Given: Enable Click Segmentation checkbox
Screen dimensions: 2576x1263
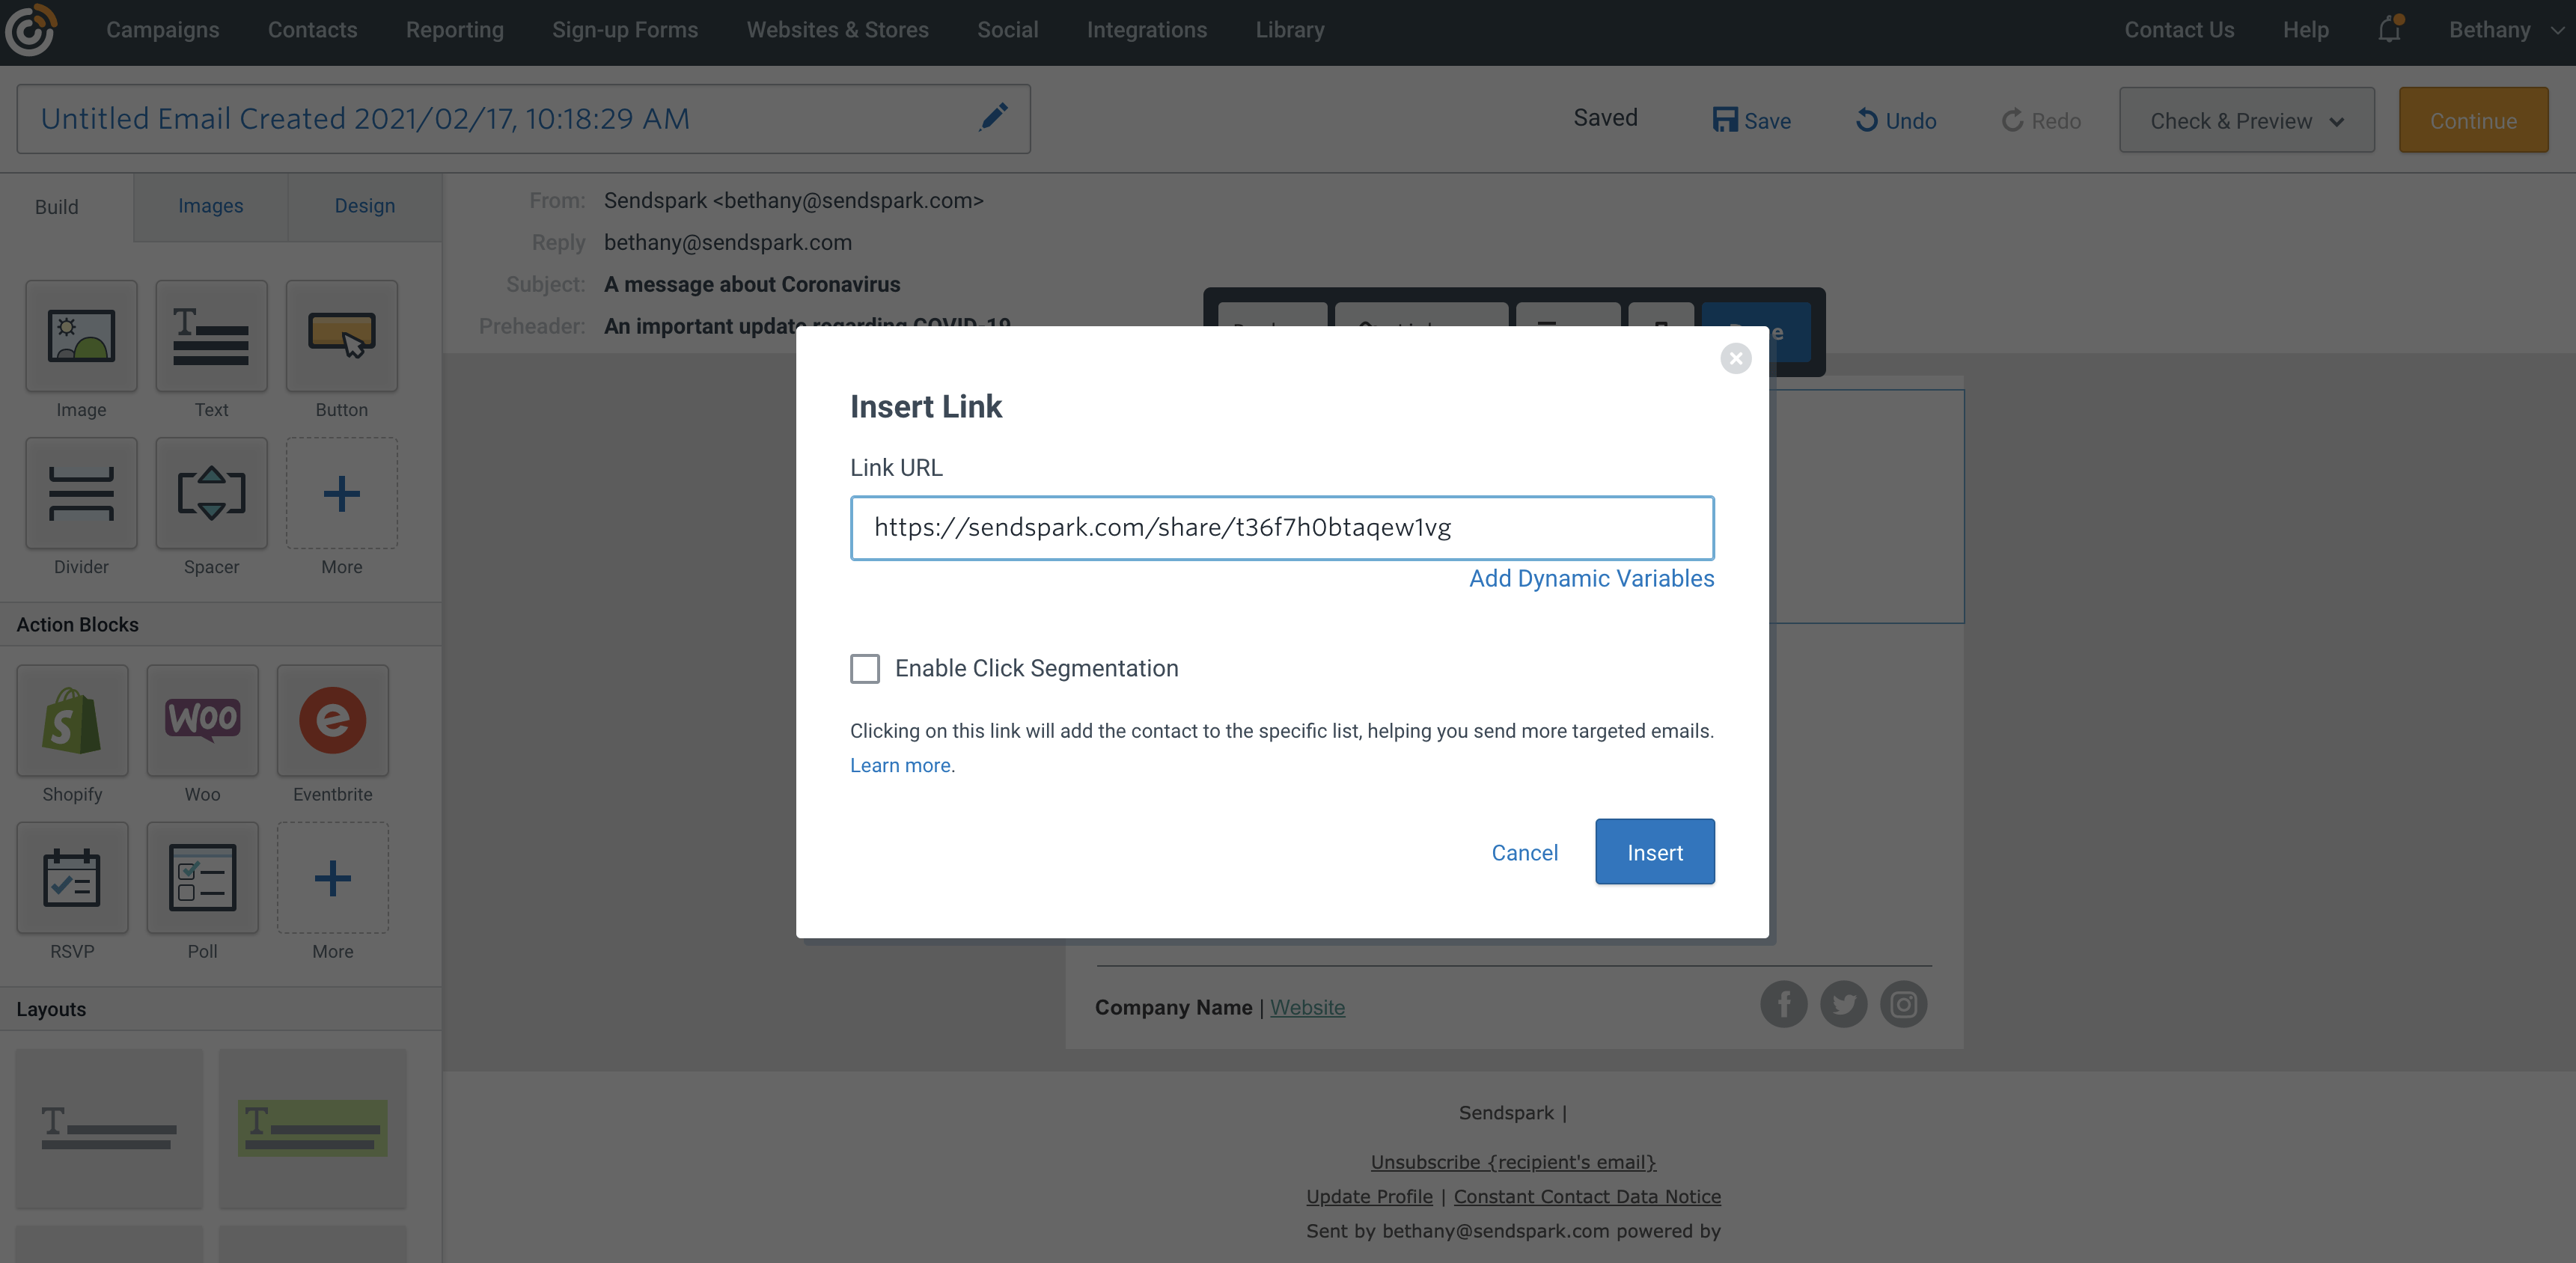Looking at the screenshot, I should tap(865, 668).
